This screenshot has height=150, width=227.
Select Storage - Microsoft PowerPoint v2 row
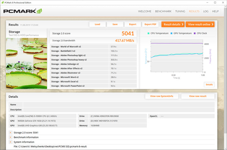click(x=93, y=86)
